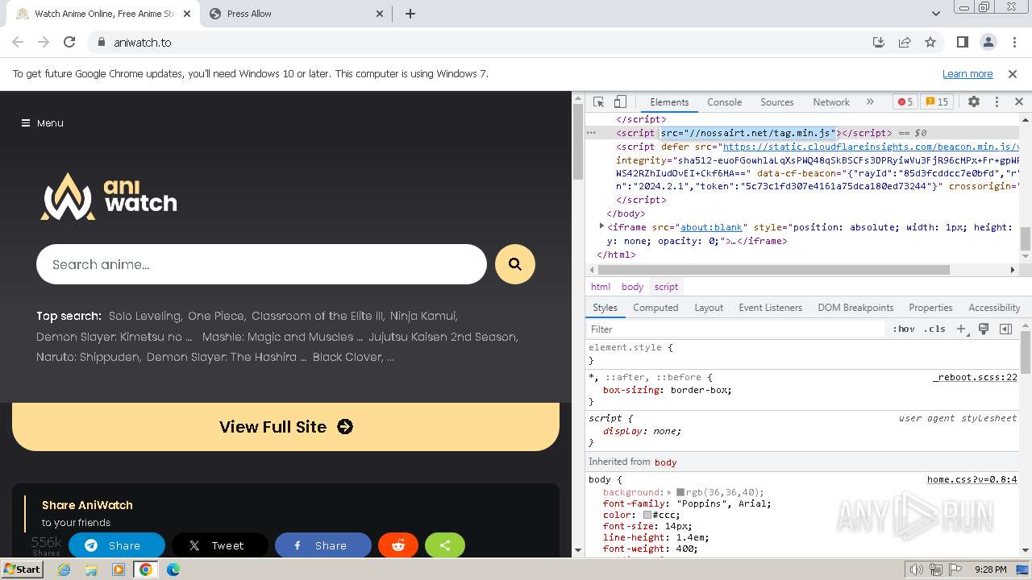This screenshot has height=580, width=1032.
Task: Share AniWatch on Reddit icon
Action: [398, 545]
